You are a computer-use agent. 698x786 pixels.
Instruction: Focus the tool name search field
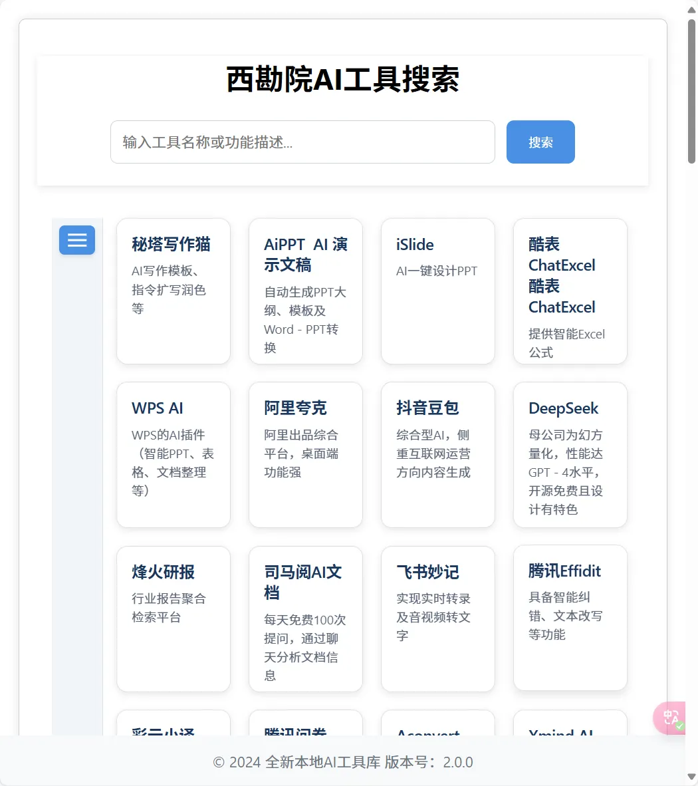302,142
